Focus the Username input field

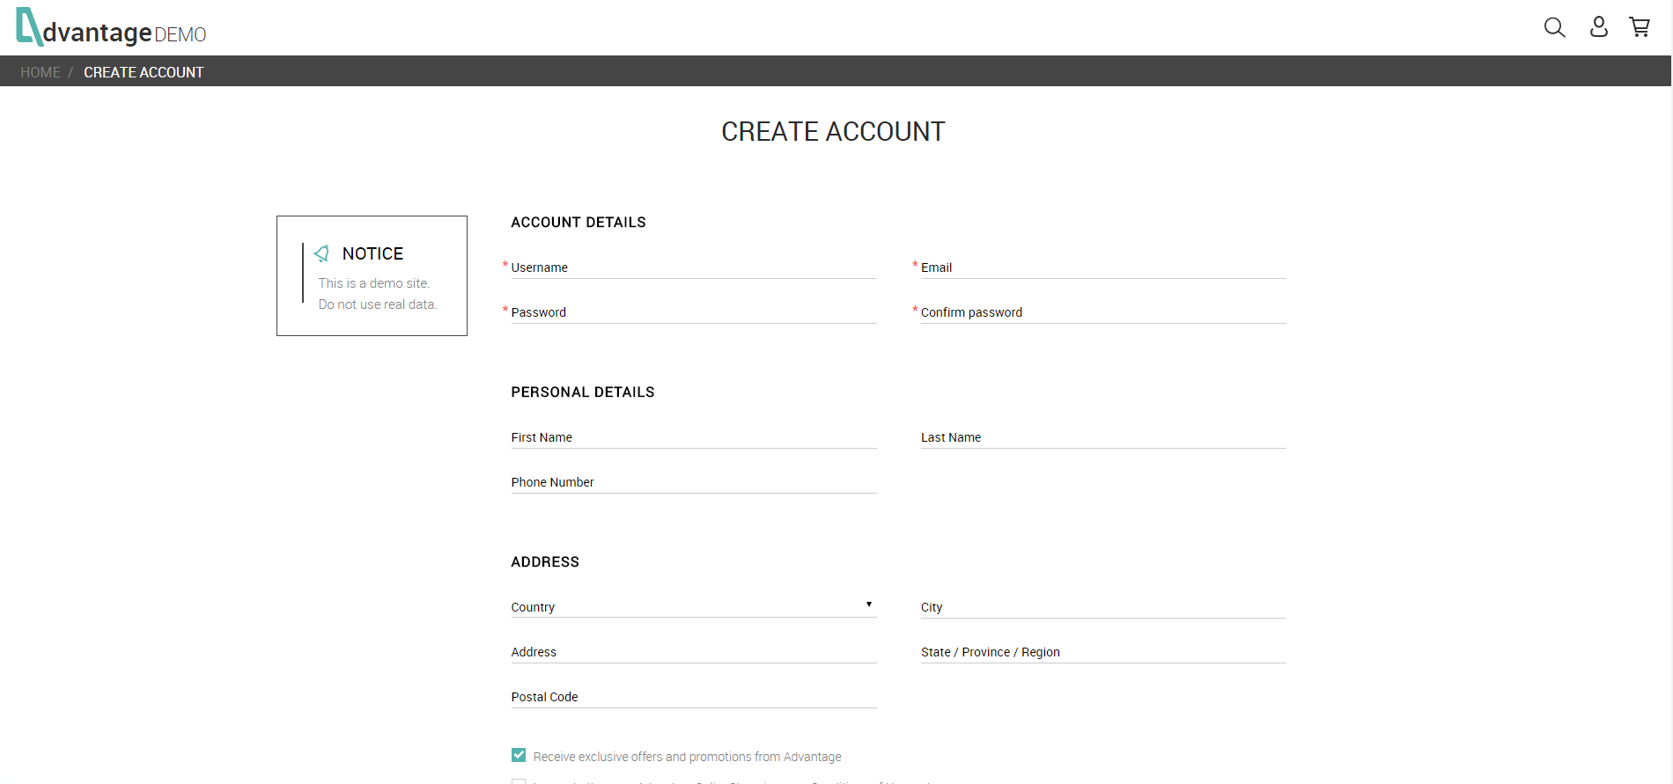pyautogui.click(x=693, y=267)
